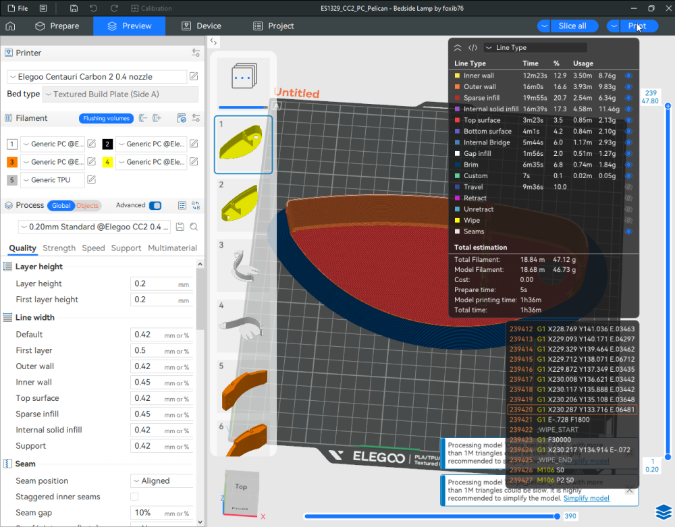Click Flushing volumes button
This screenshot has height=527, width=675.
(x=107, y=118)
